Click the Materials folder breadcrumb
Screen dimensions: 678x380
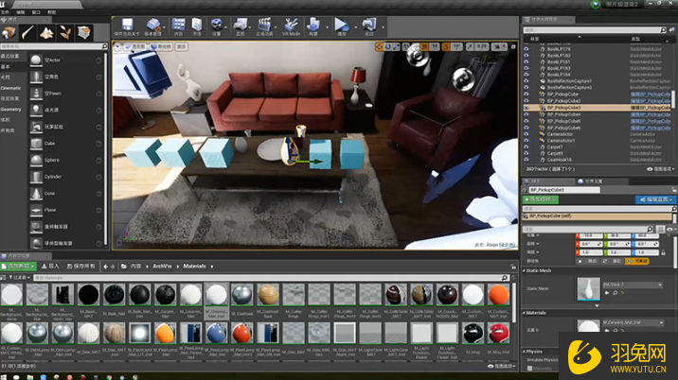(x=194, y=267)
